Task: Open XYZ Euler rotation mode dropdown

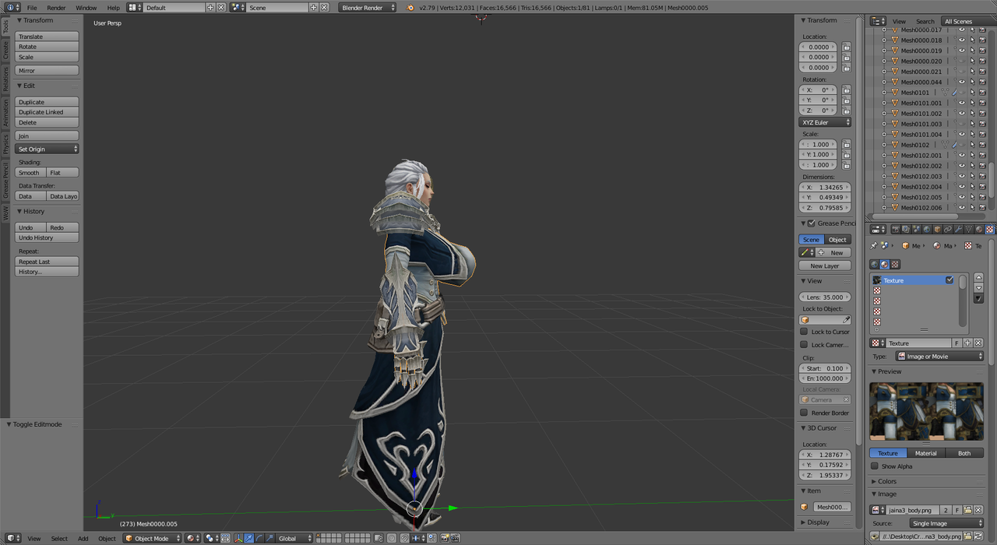Action: click(x=826, y=122)
